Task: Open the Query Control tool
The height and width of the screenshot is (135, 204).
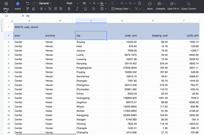Action: tap(188, 4)
